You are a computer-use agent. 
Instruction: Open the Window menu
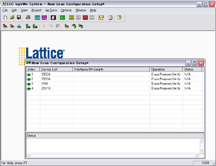(x=81, y=10)
